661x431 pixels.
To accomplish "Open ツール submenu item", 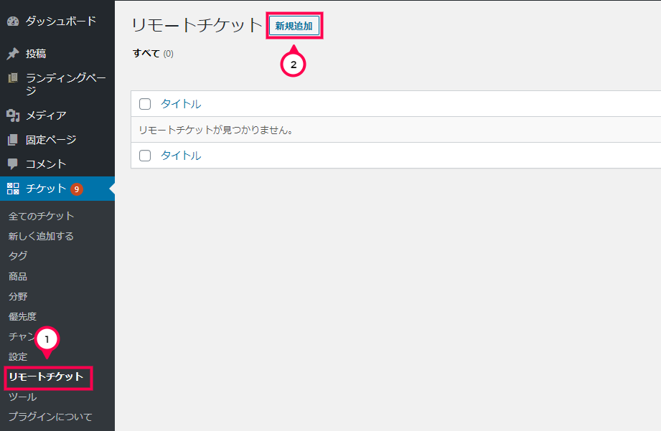I will (x=22, y=397).
